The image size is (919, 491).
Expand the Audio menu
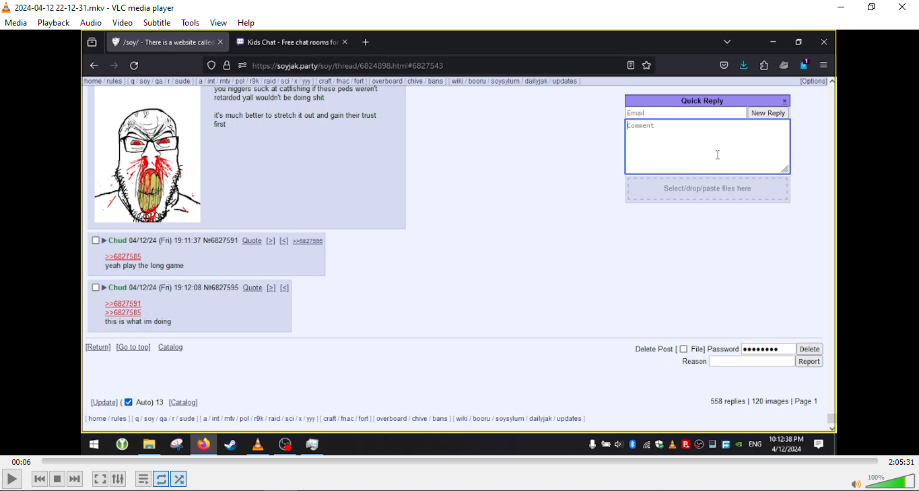(x=91, y=23)
